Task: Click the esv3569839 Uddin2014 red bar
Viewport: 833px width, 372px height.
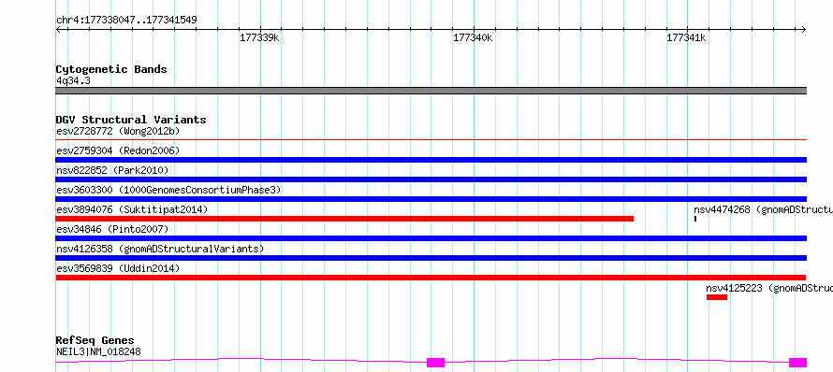Action: pyautogui.click(x=431, y=278)
